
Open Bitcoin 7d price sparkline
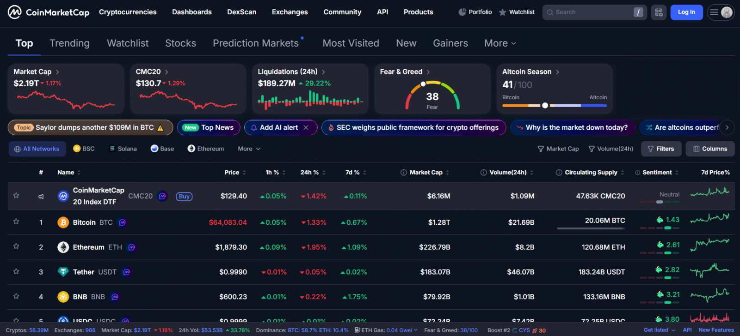tap(710, 218)
